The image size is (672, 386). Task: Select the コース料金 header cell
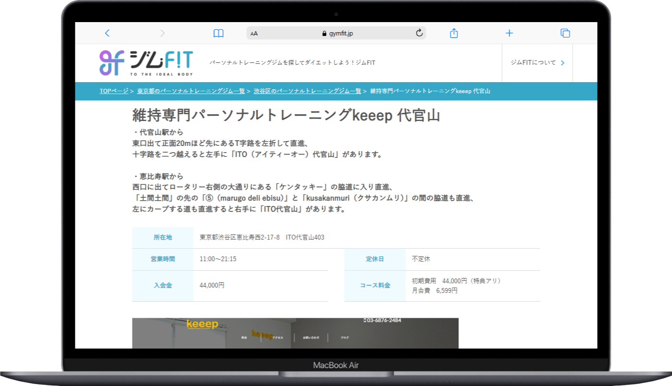375,286
